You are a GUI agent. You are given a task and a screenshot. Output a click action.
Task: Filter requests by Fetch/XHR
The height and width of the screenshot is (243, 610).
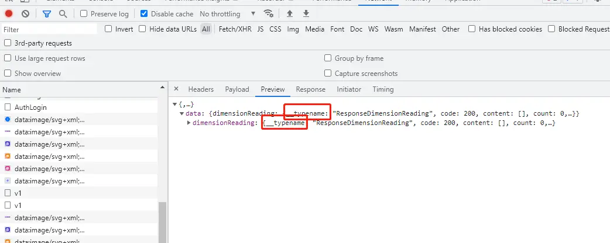pyautogui.click(x=235, y=29)
